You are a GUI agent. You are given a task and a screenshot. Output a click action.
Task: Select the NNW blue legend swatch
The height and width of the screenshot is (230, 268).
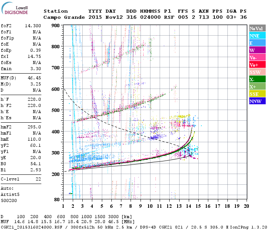coord(257,101)
